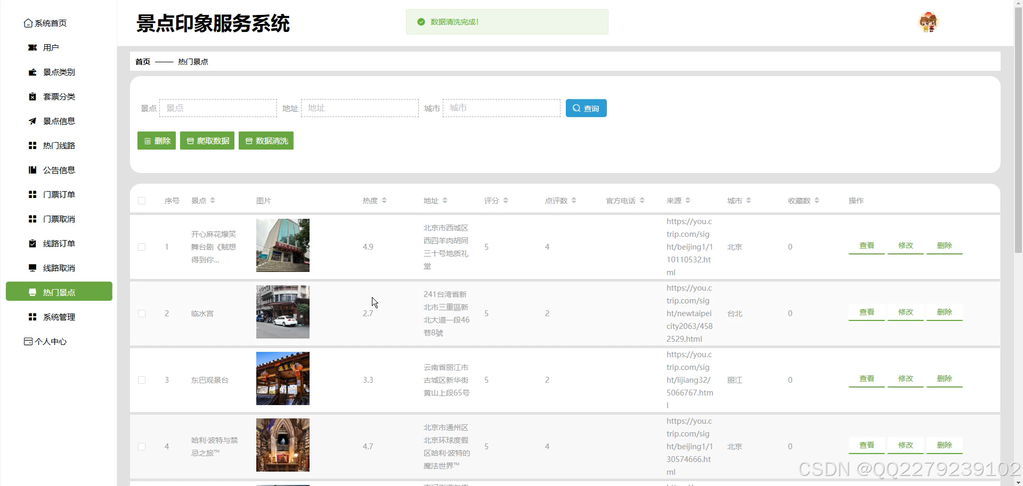Click the icon in 爬取数据 button
This screenshot has width=1023, height=486.
pyautogui.click(x=190, y=141)
